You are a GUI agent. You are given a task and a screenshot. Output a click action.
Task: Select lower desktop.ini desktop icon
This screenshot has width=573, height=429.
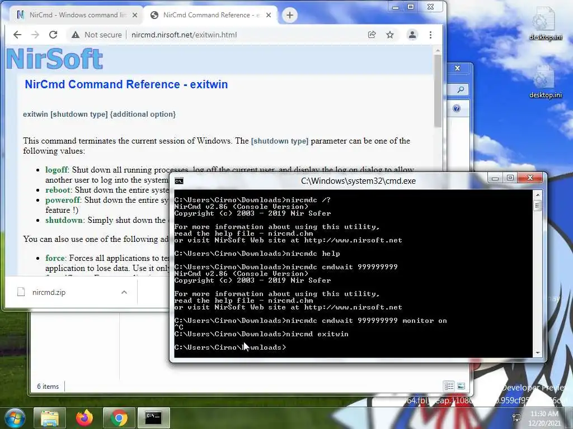(x=545, y=82)
